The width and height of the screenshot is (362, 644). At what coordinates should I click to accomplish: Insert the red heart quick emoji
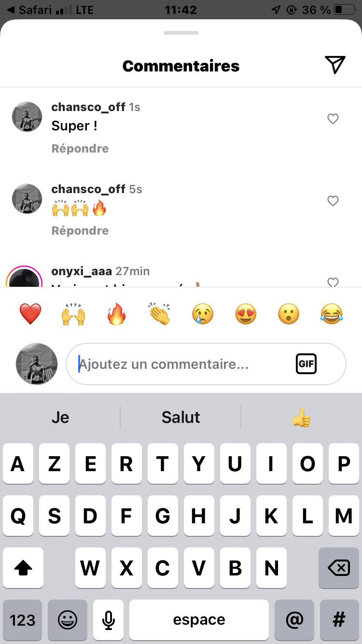(30, 315)
